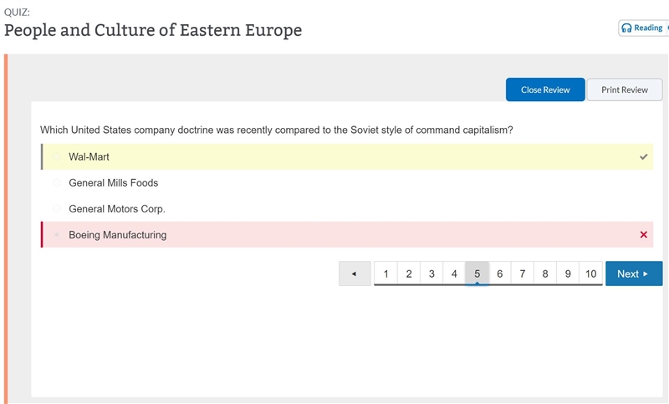Open the Reading audio tool
Image resolution: width=669 pixels, height=404 pixels.
click(643, 28)
